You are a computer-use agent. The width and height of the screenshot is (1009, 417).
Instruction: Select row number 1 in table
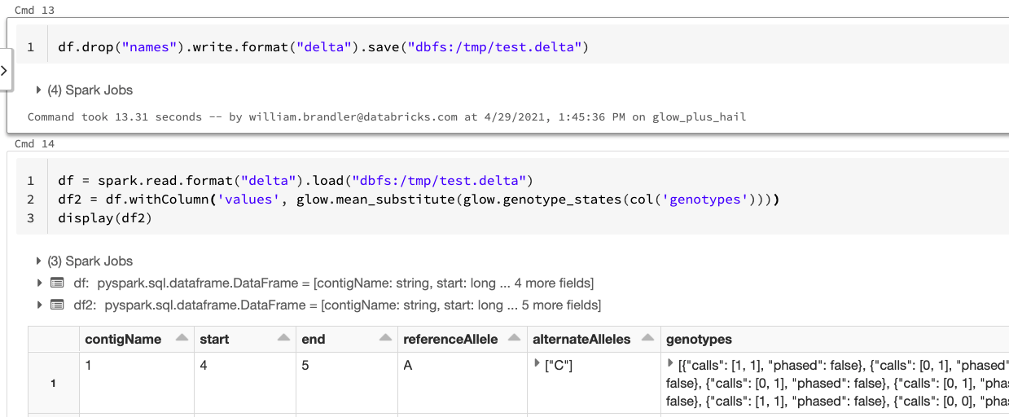click(x=53, y=384)
